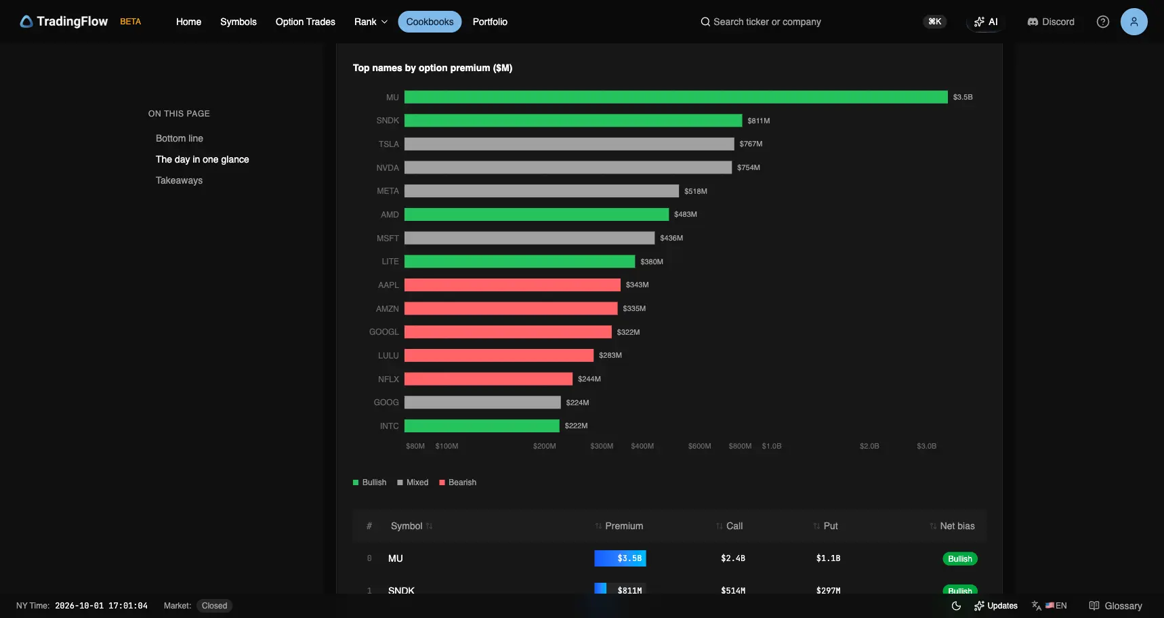Sort table by Net bias column

953,526
